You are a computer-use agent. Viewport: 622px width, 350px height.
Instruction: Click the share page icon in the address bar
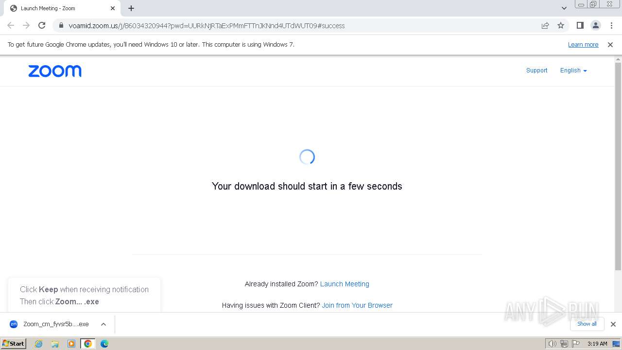pos(545,26)
